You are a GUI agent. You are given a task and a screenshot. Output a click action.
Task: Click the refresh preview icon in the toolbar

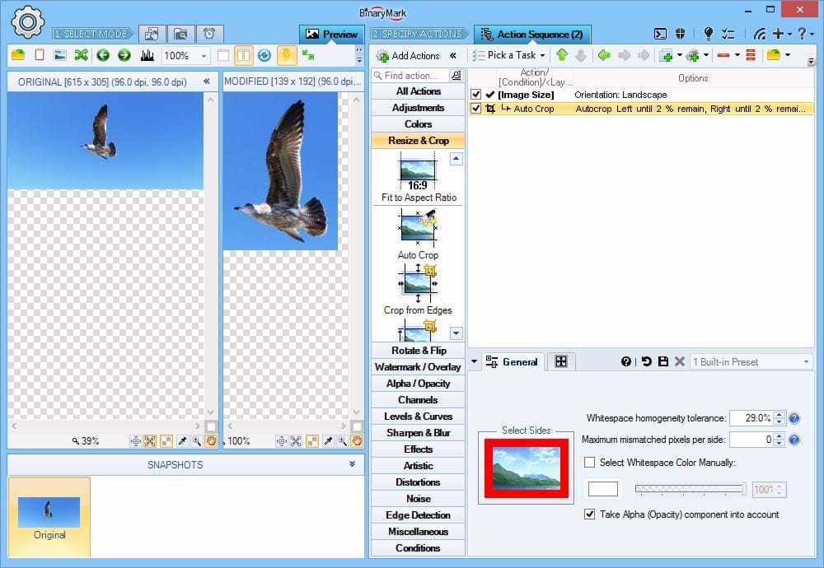coord(264,55)
